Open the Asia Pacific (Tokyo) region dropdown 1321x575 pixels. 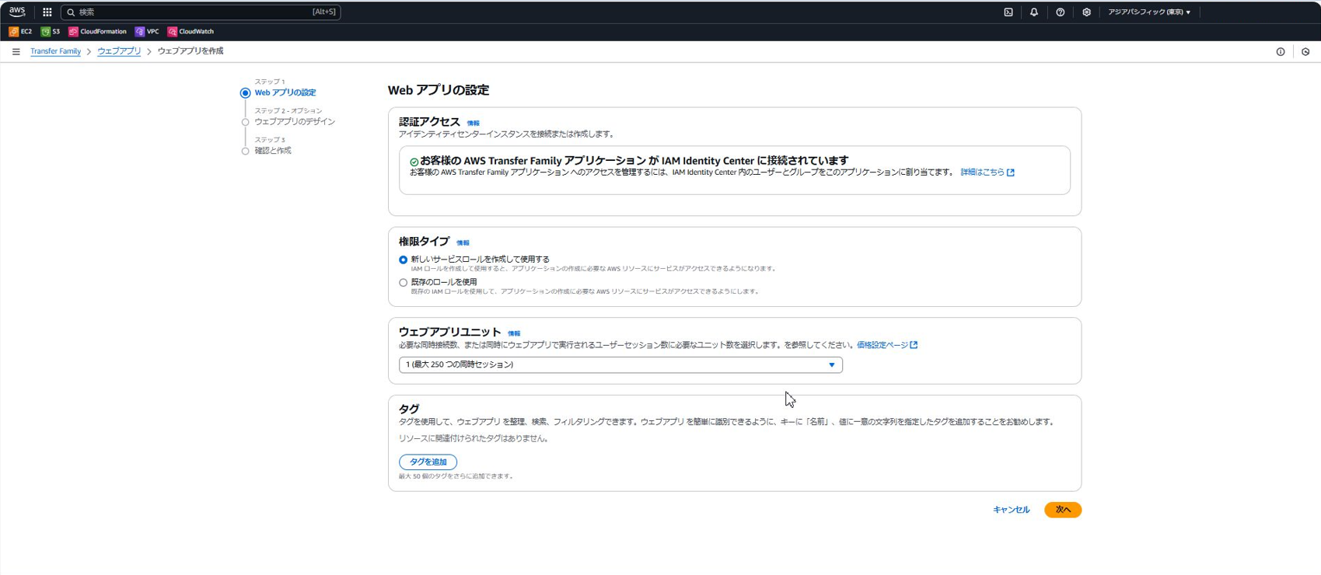(x=1149, y=12)
